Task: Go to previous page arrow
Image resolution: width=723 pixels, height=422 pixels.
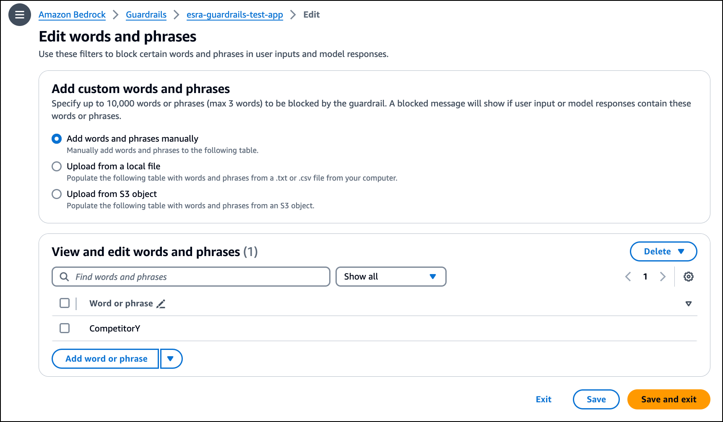Action: 628,277
